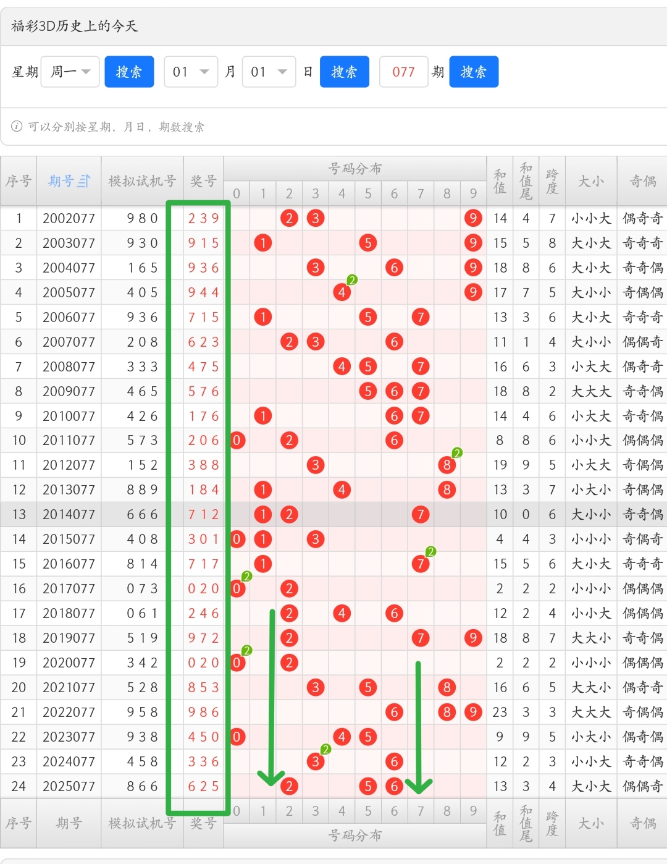
Task: Click the 期号 footer column label
Action: coord(69,823)
